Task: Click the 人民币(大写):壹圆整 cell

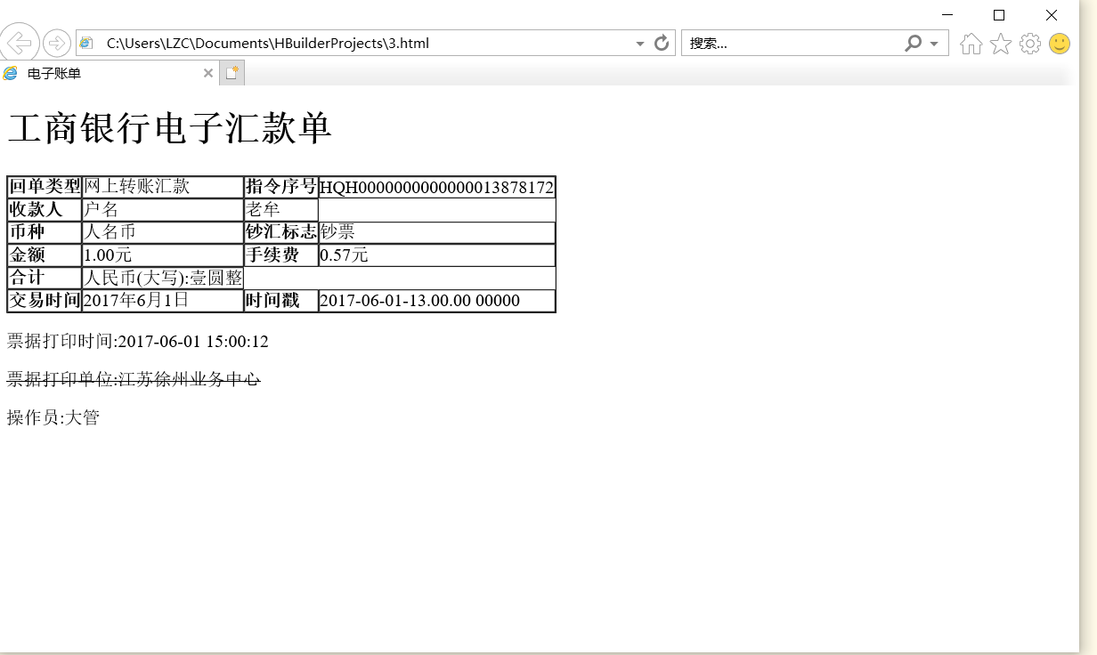Action: [163, 278]
